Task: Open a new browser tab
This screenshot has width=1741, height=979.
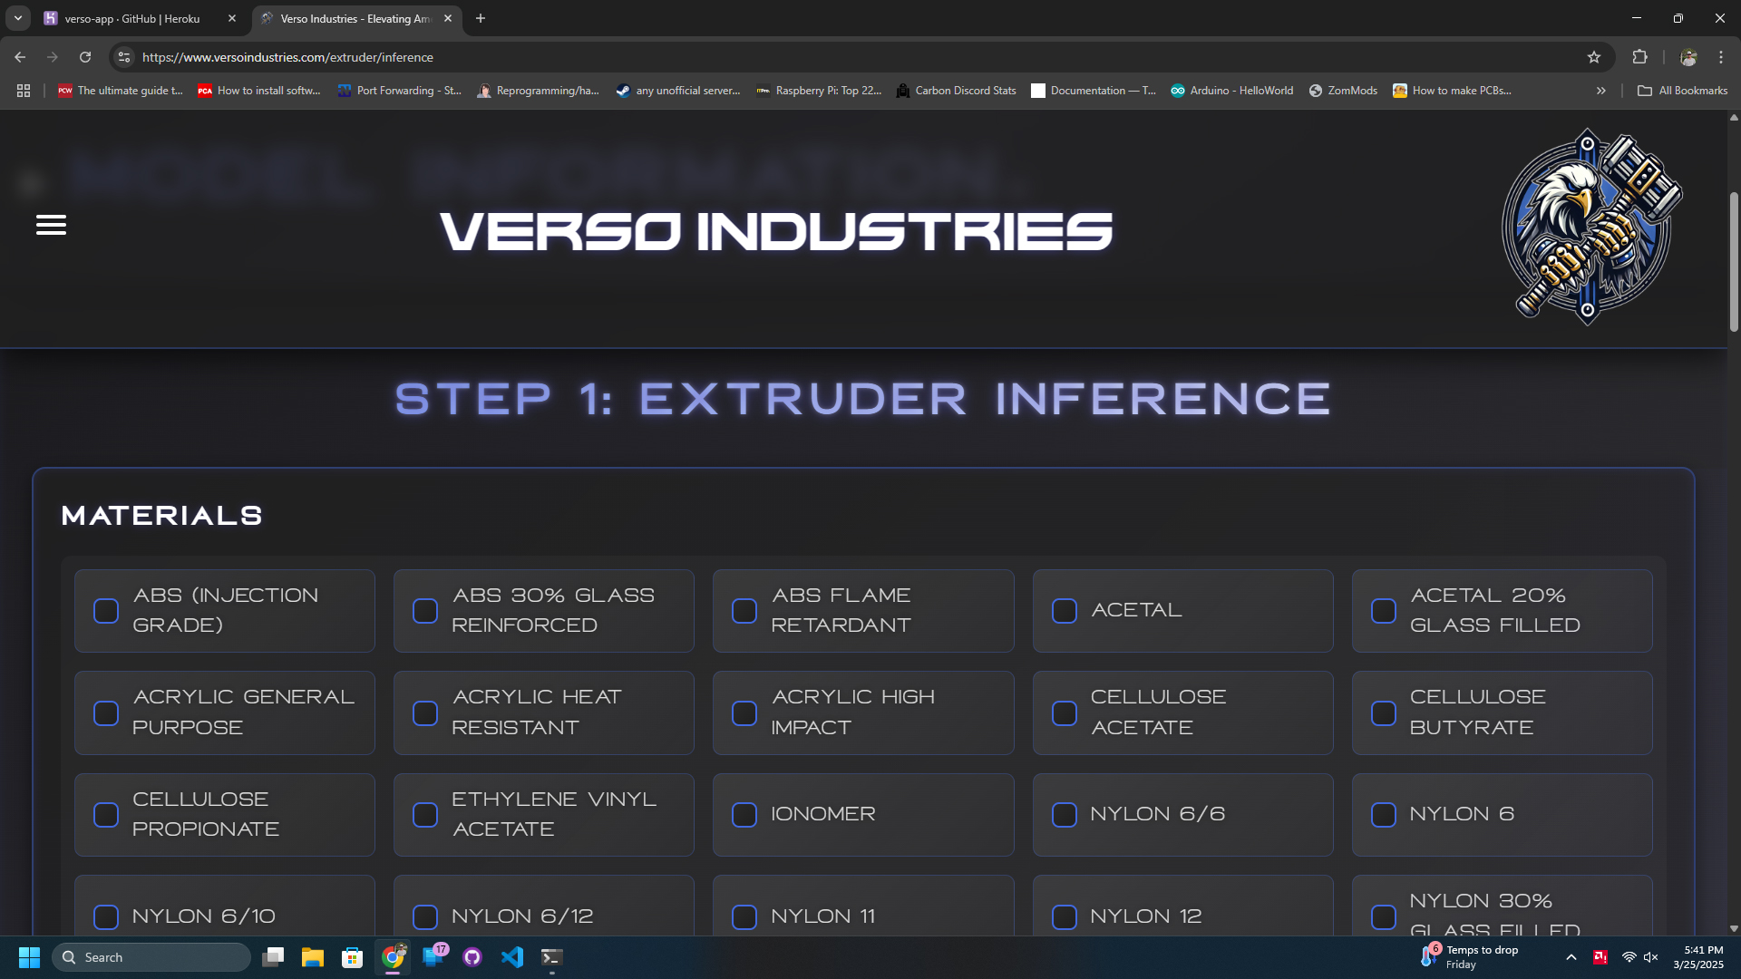Action: pyautogui.click(x=481, y=18)
